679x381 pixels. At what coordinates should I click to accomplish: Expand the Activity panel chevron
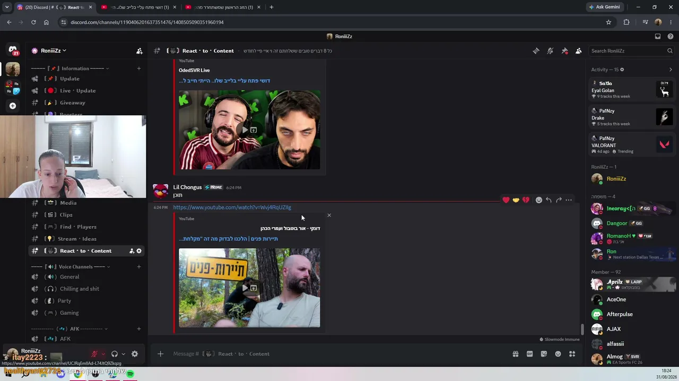[x=671, y=69]
